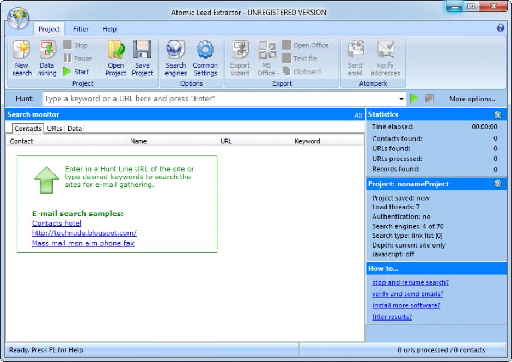Click 'Depth: current site only' text

409,245
